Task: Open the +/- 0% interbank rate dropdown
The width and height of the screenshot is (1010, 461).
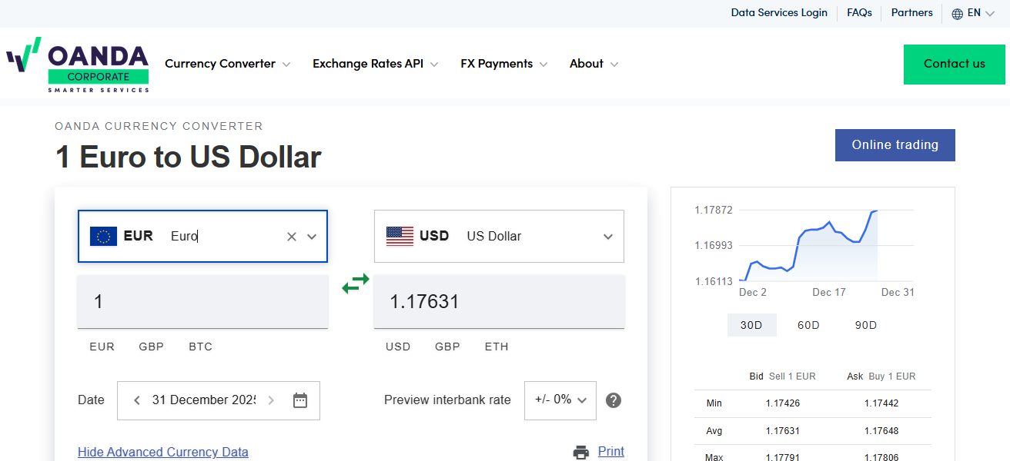Action: (560, 400)
